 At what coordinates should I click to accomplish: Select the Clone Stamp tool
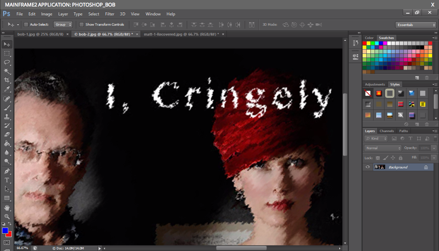click(7, 117)
